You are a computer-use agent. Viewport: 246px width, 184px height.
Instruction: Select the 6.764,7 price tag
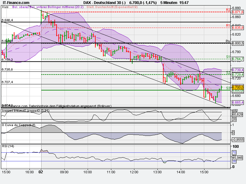tap(238, 59)
